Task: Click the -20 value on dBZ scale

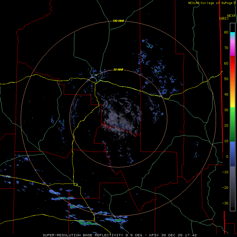Action: 225,187
